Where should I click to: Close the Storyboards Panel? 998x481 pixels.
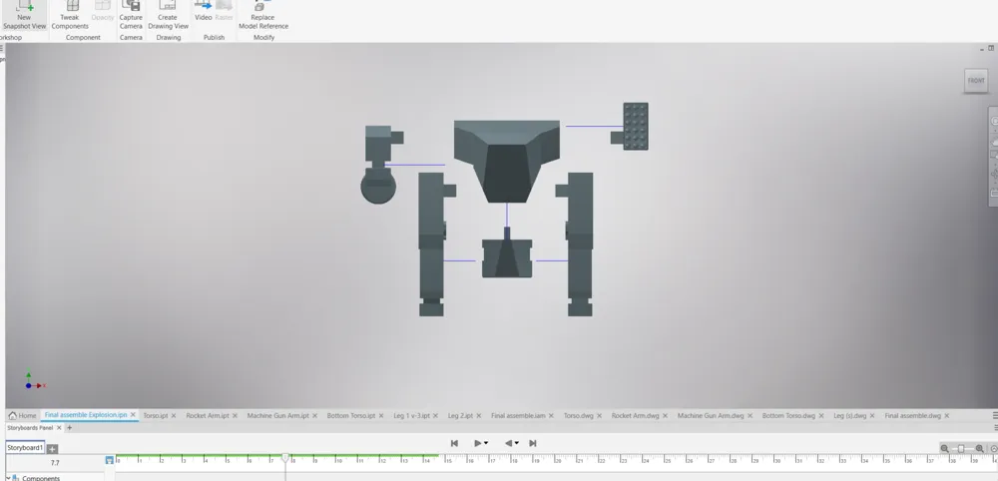coord(59,428)
